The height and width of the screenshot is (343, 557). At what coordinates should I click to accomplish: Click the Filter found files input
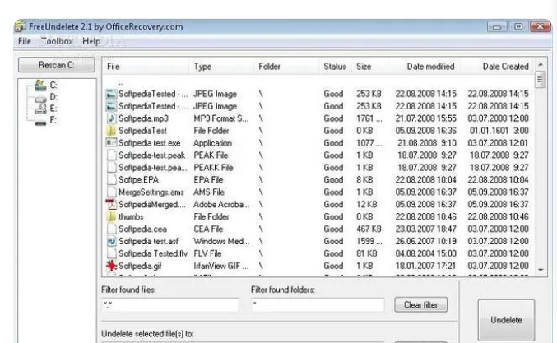click(x=170, y=304)
